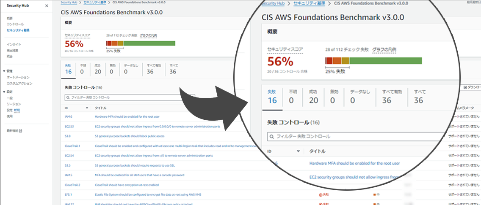Open control ID IAM.5
481x205 pixels.
pos(68,175)
